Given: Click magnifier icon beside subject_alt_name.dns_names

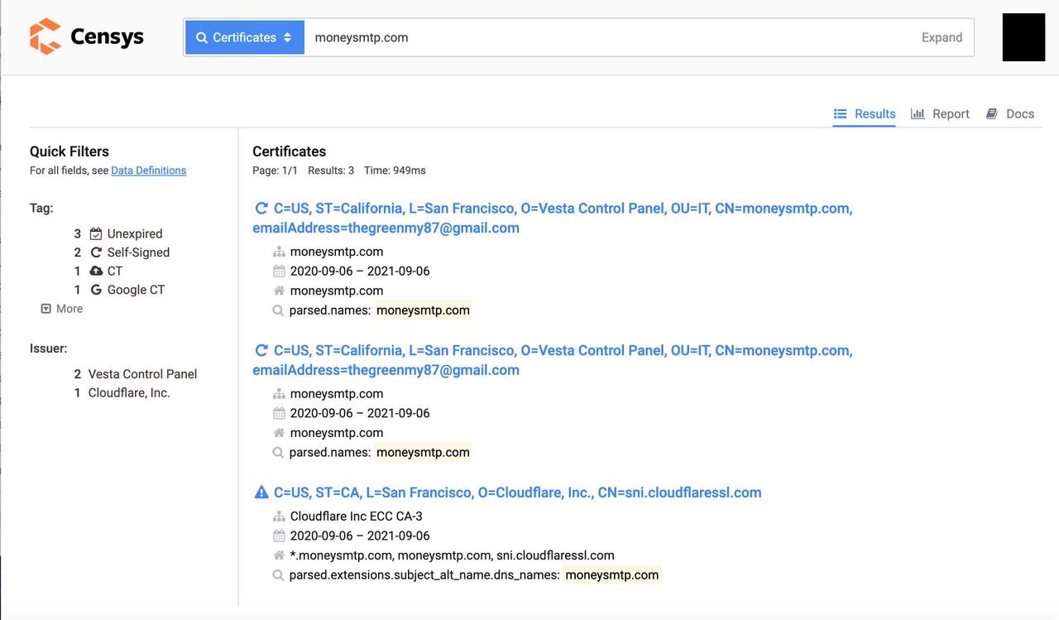Looking at the screenshot, I should pyautogui.click(x=279, y=575).
